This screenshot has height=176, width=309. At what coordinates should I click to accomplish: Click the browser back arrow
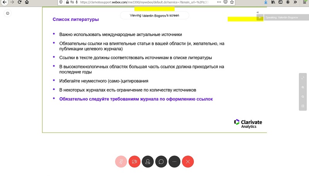5,2
